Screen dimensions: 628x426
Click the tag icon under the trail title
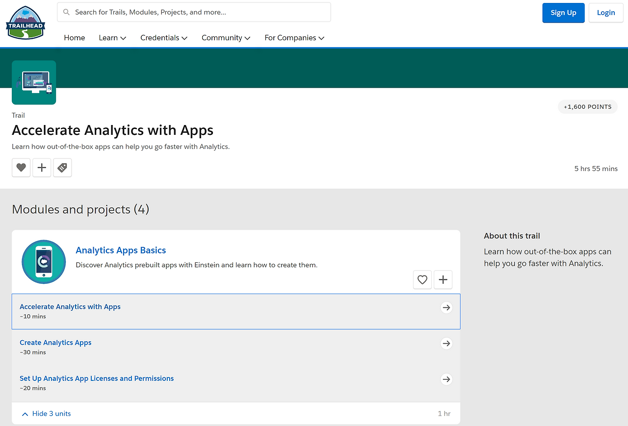click(x=62, y=168)
